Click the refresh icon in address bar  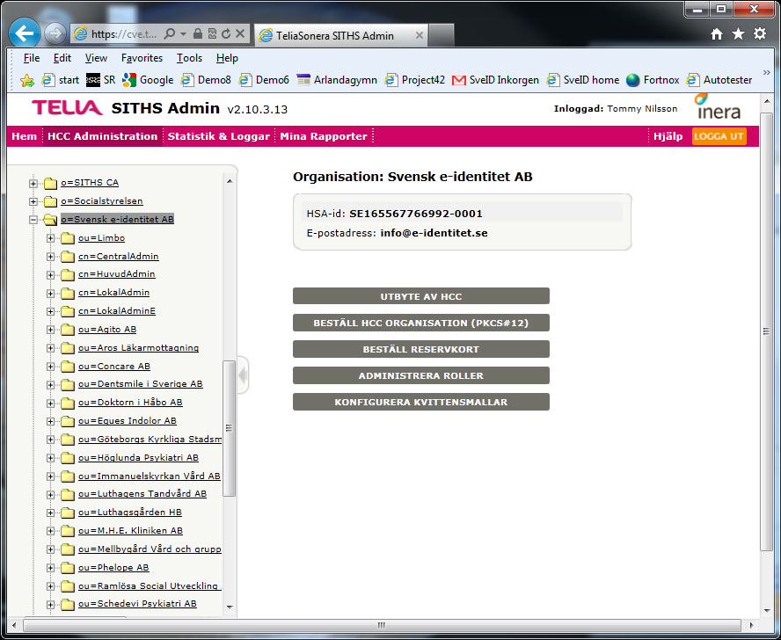pyautogui.click(x=226, y=34)
